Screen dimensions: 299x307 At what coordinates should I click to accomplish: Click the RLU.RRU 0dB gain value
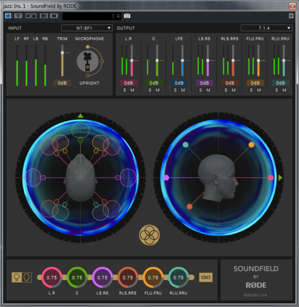[x=280, y=83]
